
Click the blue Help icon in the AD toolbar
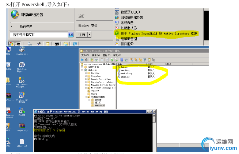(122, 60)
